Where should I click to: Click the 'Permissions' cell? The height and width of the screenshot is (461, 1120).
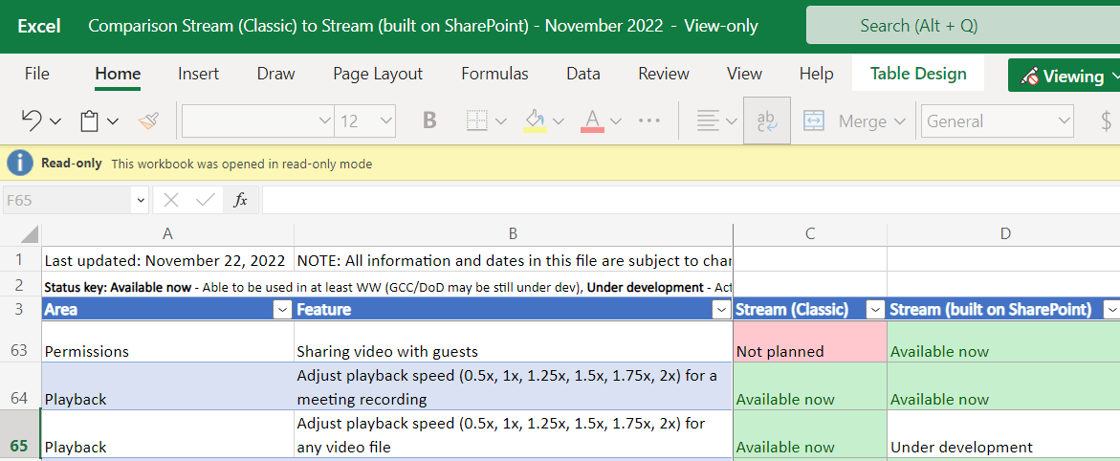(x=168, y=341)
